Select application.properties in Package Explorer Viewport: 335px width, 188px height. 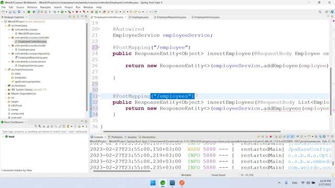pos(28,81)
